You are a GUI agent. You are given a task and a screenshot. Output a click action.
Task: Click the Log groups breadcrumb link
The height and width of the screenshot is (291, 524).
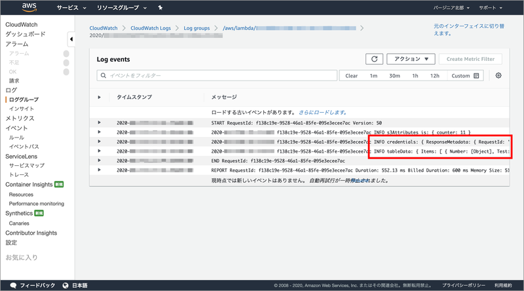tap(196, 28)
